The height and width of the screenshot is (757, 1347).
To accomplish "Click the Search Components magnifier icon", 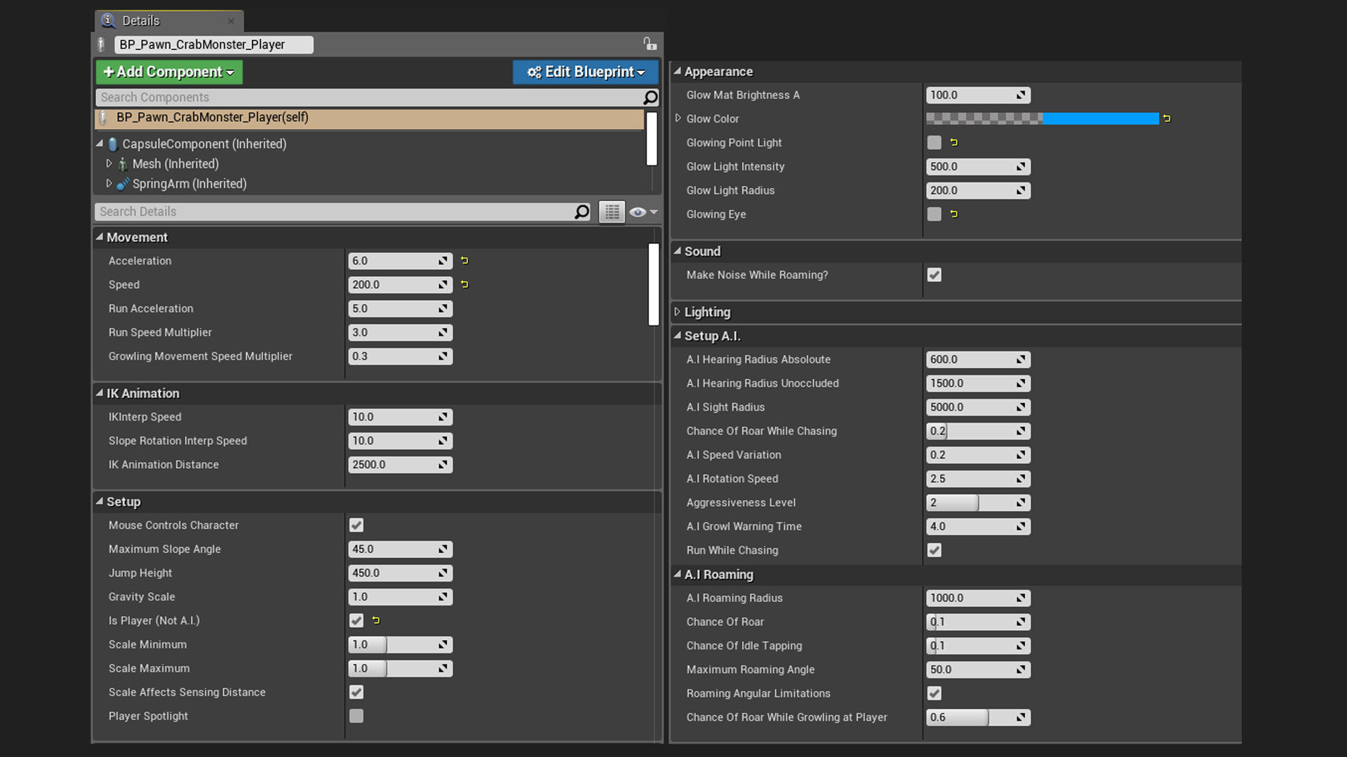I will click(650, 97).
